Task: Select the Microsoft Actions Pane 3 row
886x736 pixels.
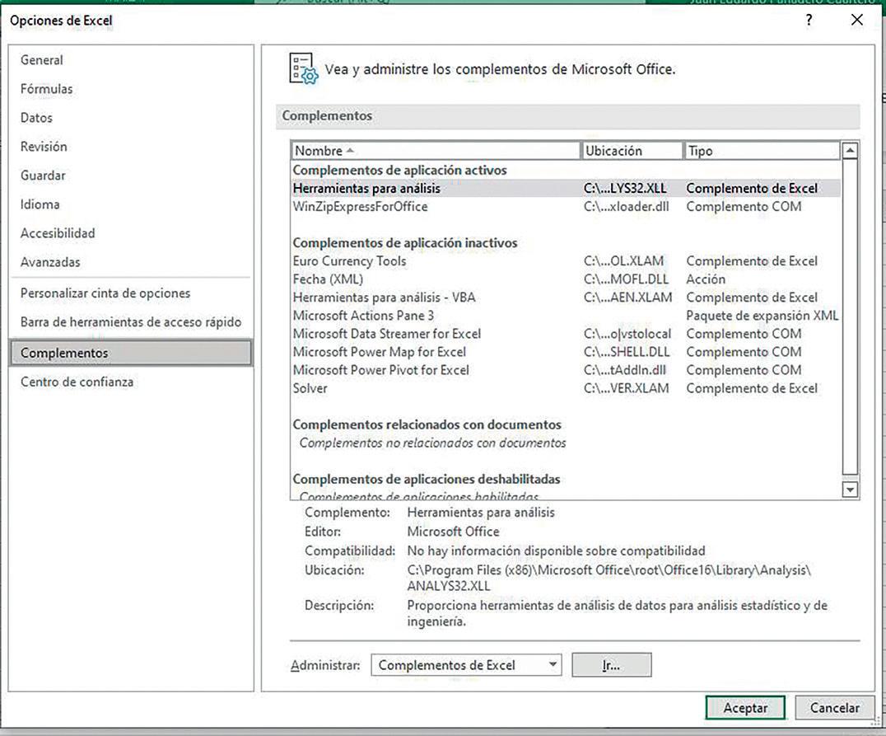Action: pyautogui.click(x=566, y=315)
